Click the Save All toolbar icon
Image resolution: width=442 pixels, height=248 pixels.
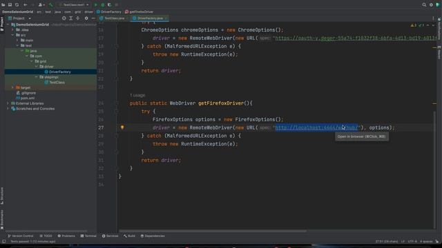[x=10, y=5]
